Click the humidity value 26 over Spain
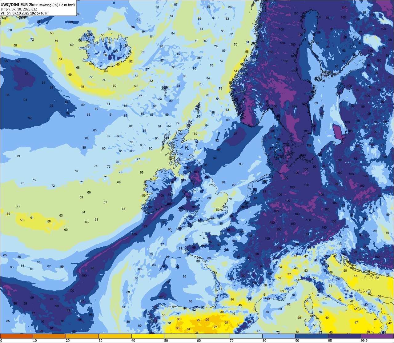 (x=207, y=319)
